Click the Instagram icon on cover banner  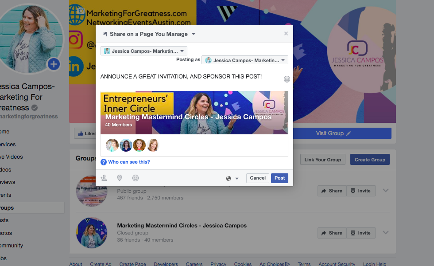tap(76, 39)
